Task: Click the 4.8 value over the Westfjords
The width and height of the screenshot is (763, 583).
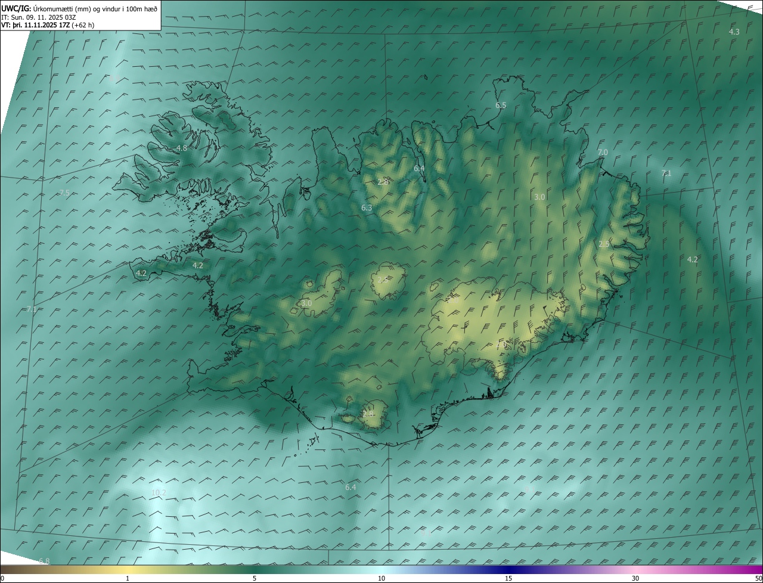Action: click(182, 148)
